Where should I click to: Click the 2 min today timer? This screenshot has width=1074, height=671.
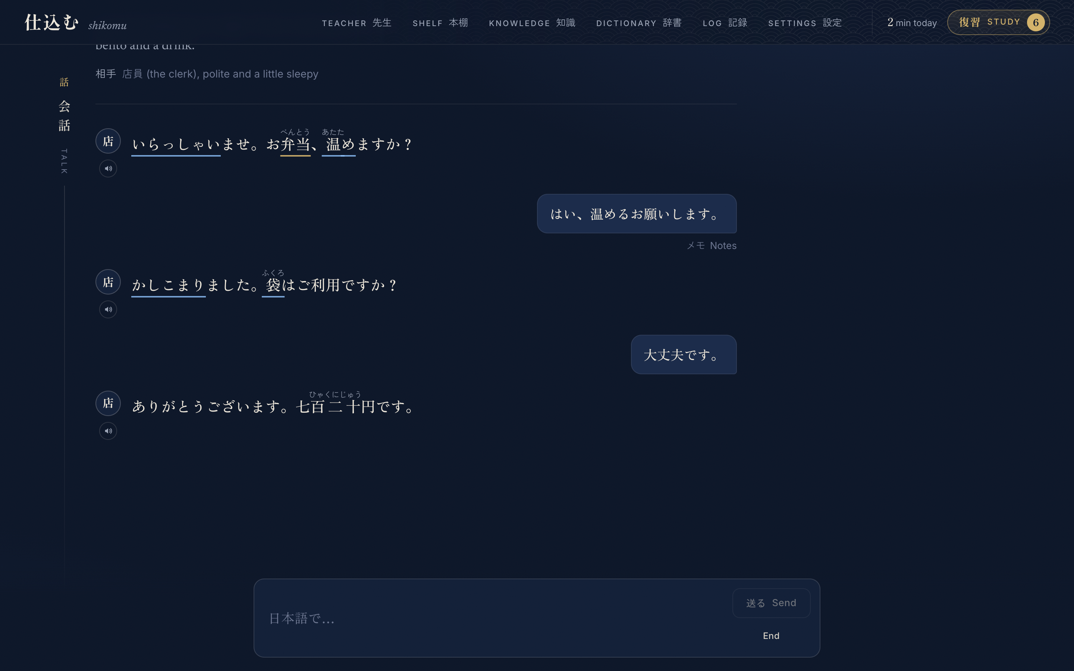[x=912, y=23]
